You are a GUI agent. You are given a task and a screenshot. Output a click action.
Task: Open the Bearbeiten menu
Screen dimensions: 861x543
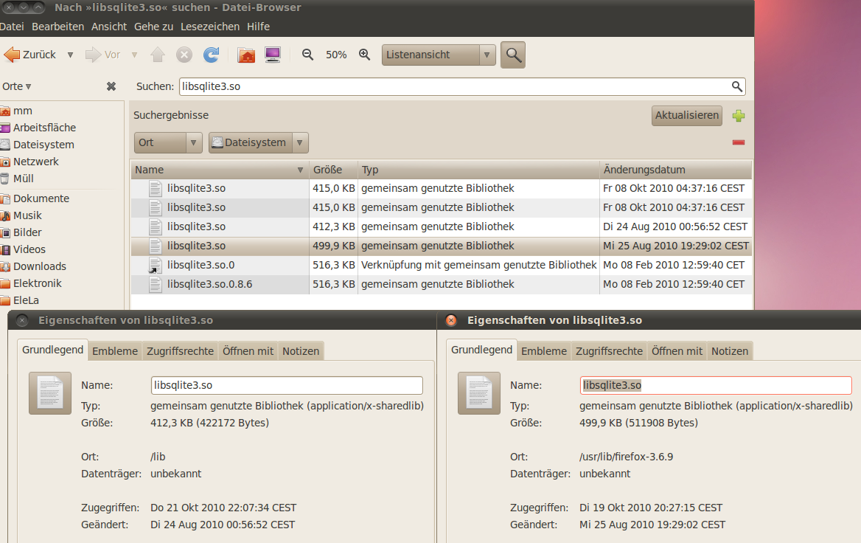(x=57, y=27)
